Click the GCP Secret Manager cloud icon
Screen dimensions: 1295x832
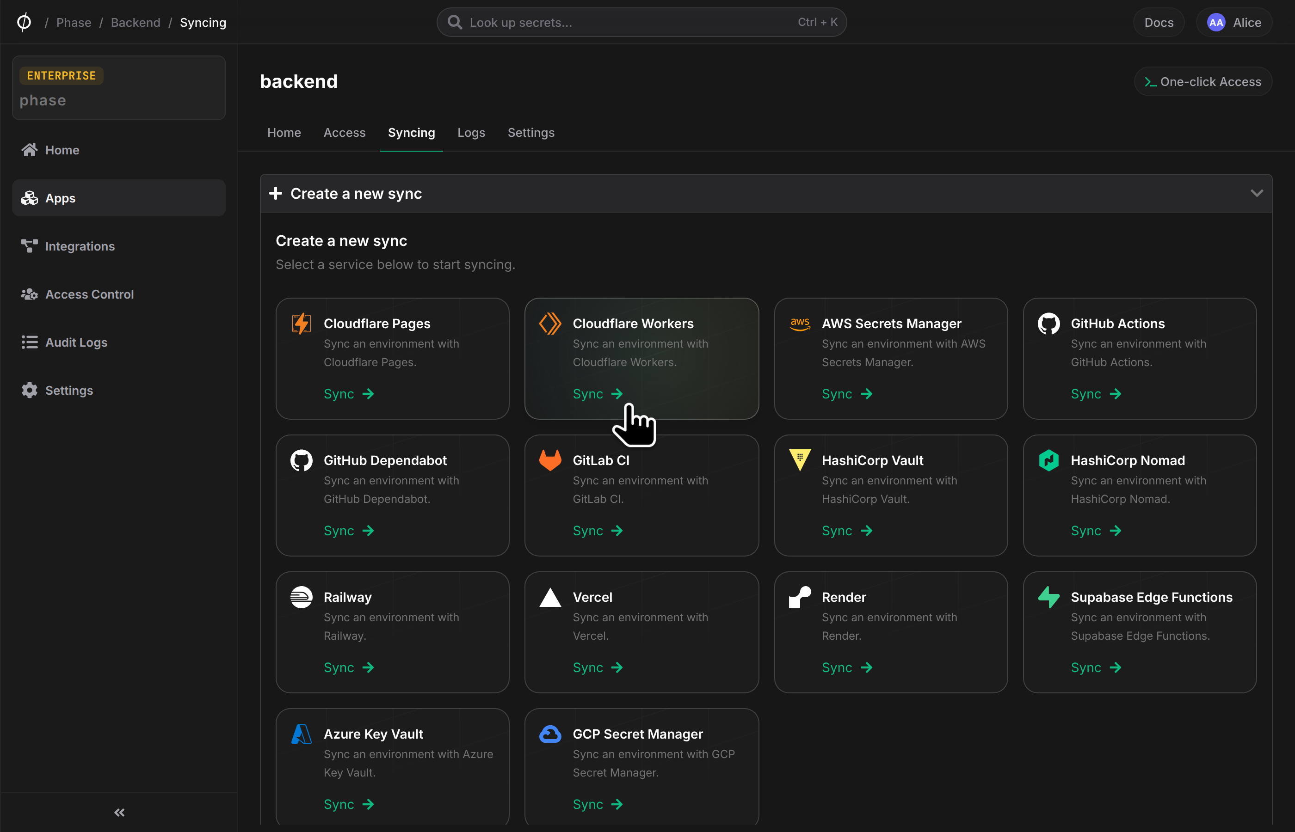click(550, 734)
